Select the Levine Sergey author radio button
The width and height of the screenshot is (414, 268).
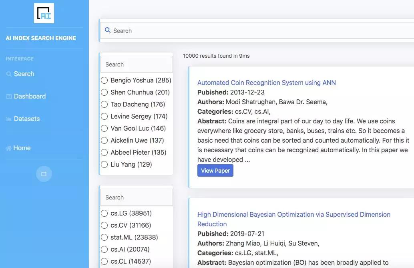(x=104, y=116)
